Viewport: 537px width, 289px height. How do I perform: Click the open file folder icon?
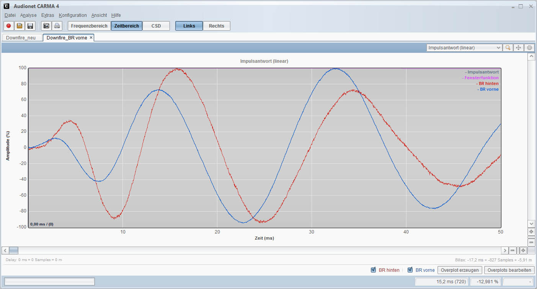point(20,26)
